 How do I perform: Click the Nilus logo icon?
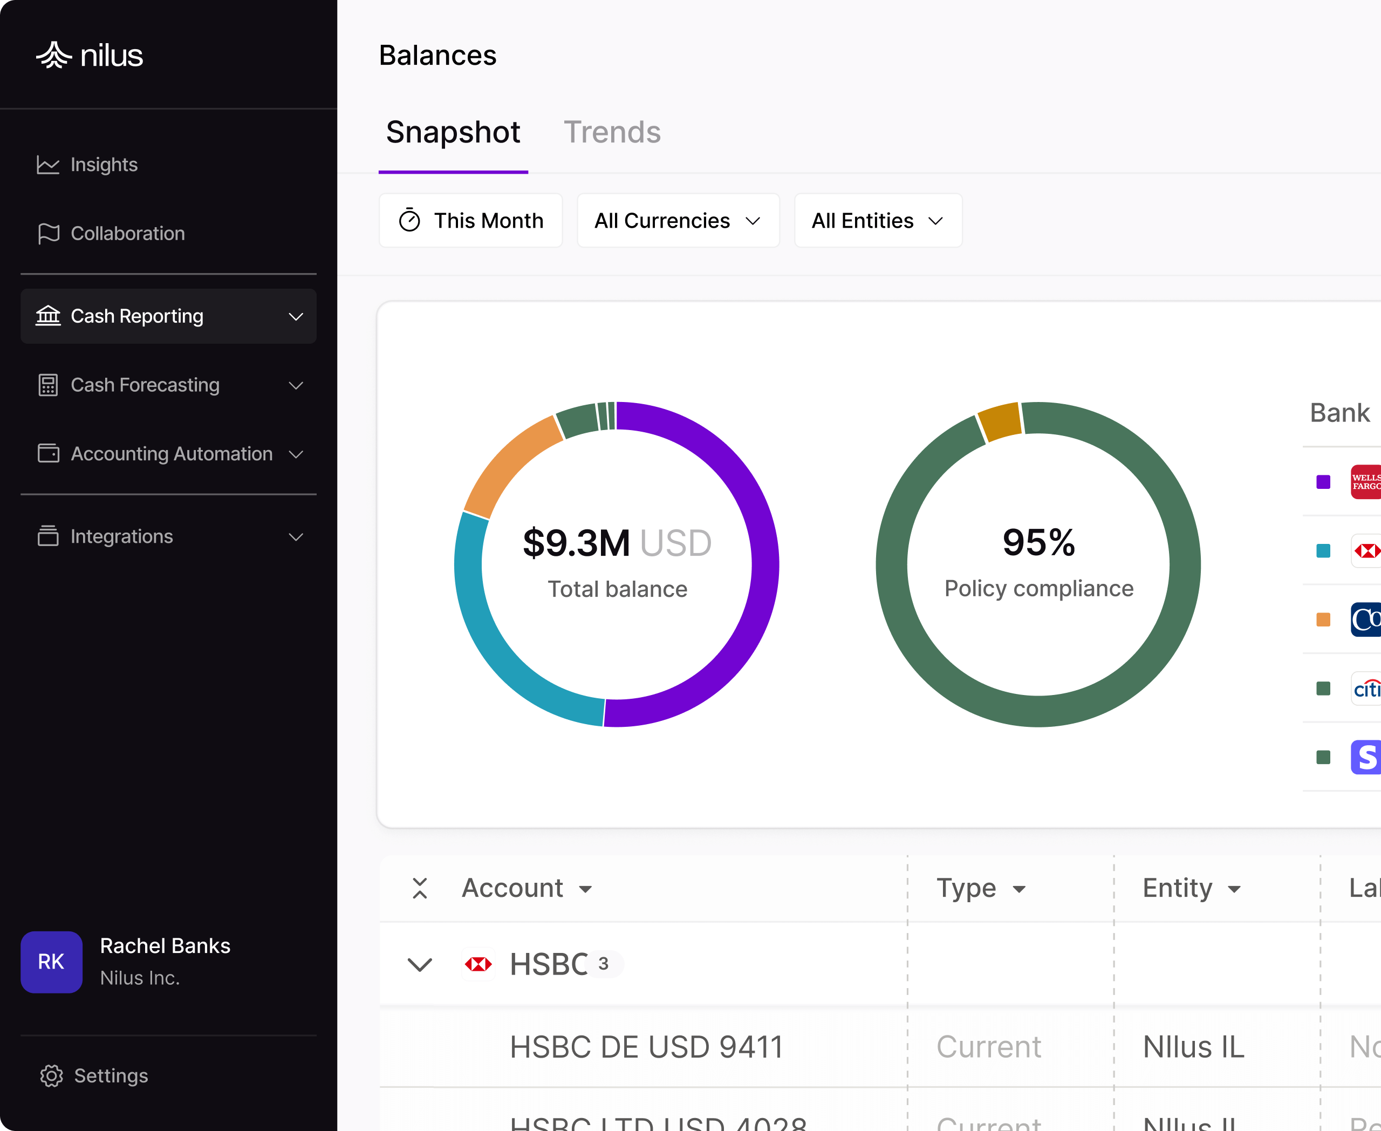click(53, 56)
